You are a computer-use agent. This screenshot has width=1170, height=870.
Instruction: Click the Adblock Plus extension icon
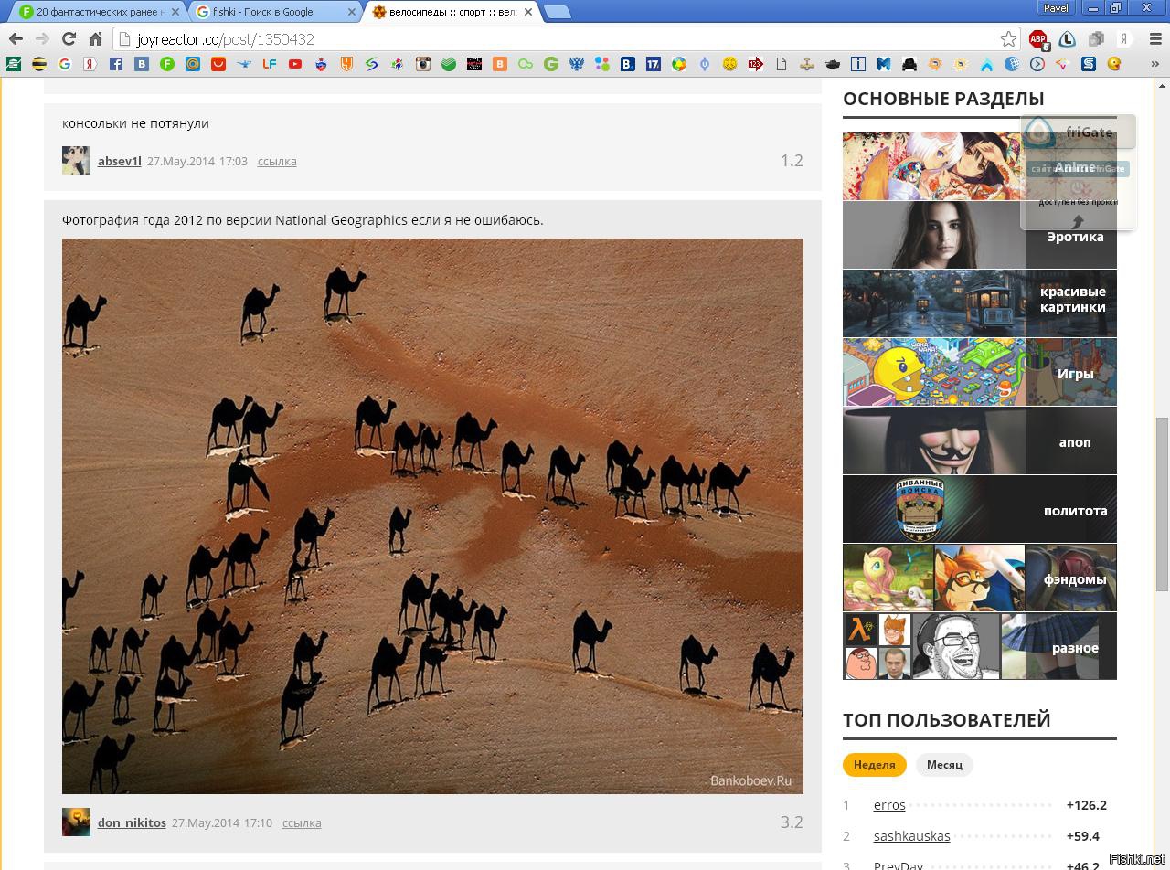point(1038,38)
